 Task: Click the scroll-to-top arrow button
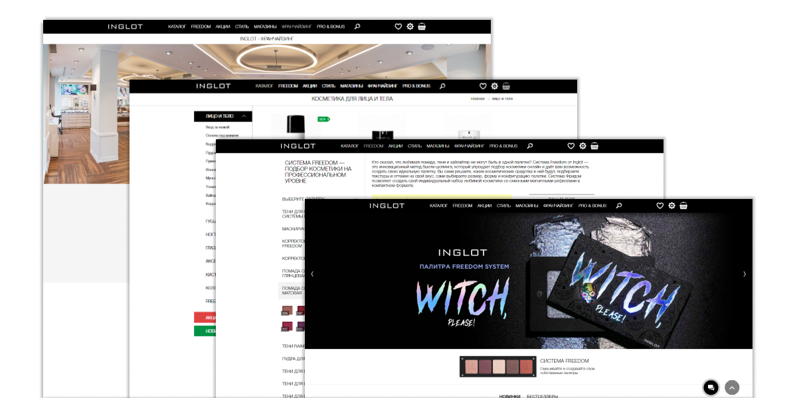pos(732,387)
